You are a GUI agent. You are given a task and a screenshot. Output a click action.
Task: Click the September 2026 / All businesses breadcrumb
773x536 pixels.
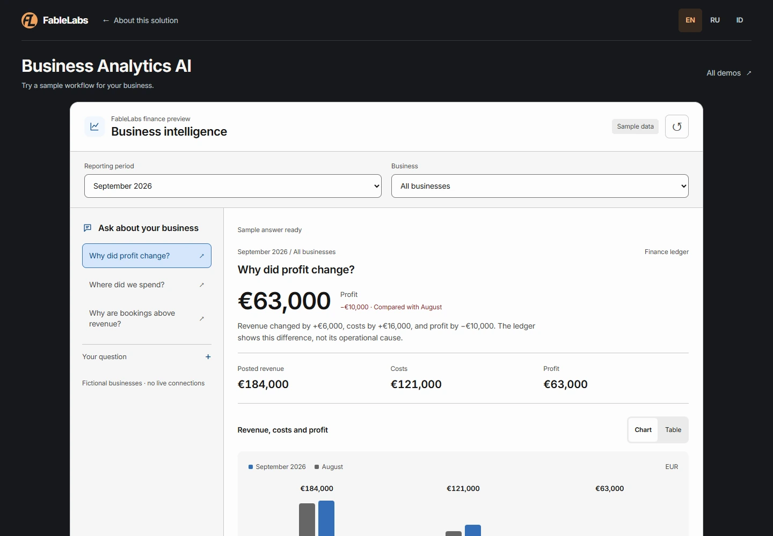(x=287, y=252)
